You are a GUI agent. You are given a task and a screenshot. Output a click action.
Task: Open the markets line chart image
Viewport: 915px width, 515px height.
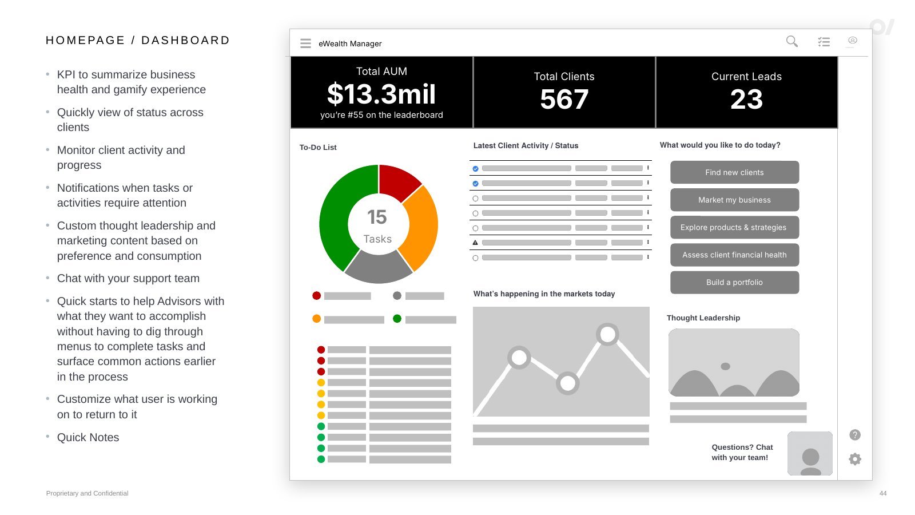pyautogui.click(x=561, y=362)
